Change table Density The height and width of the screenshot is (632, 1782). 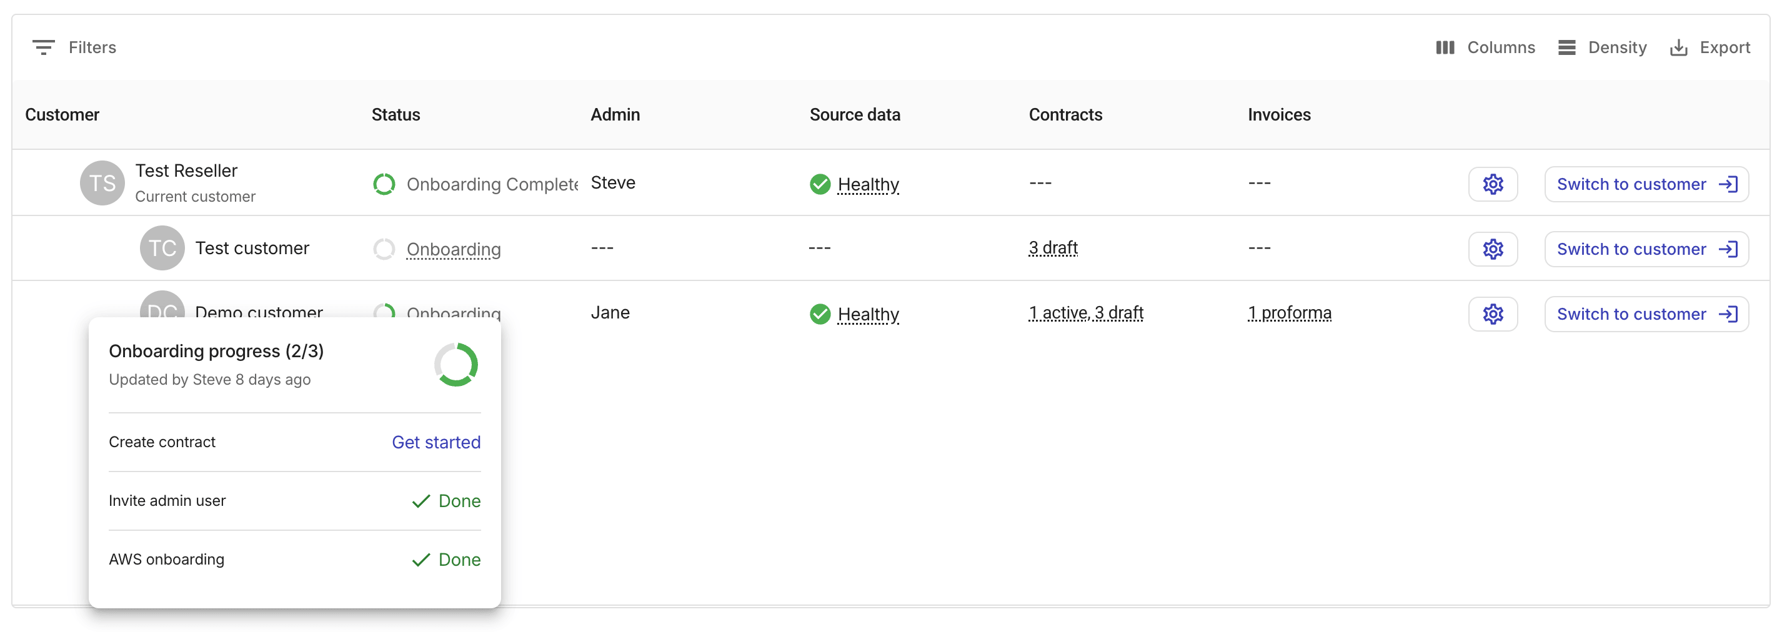pyautogui.click(x=1602, y=47)
